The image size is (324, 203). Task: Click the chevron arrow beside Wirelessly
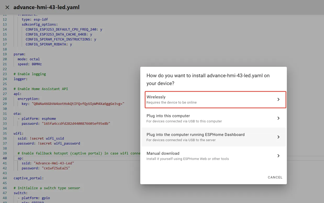[x=278, y=99]
